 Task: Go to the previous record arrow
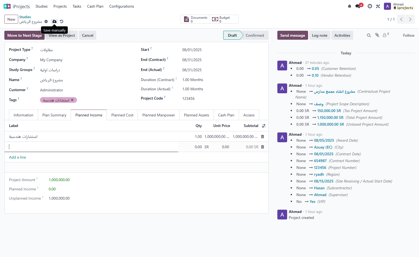point(401,19)
